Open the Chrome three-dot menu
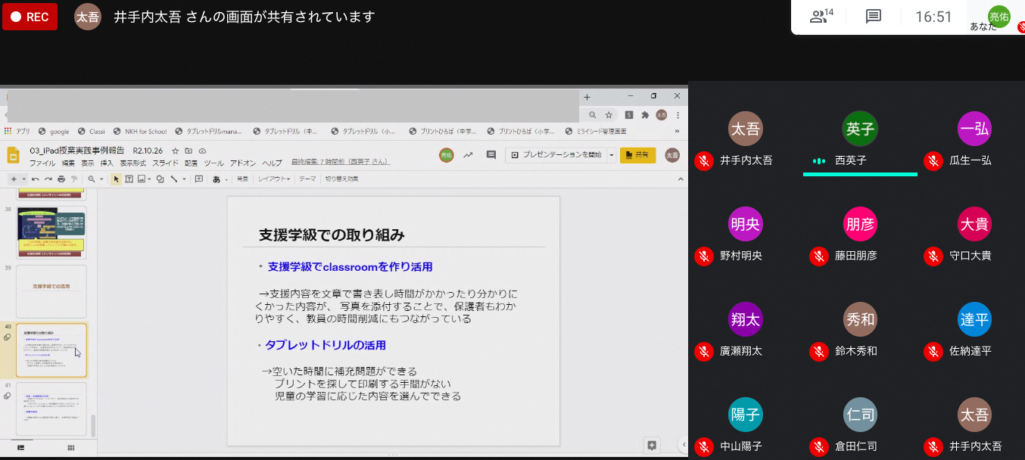Viewport: 1025px width, 460px height. coord(678,115)
